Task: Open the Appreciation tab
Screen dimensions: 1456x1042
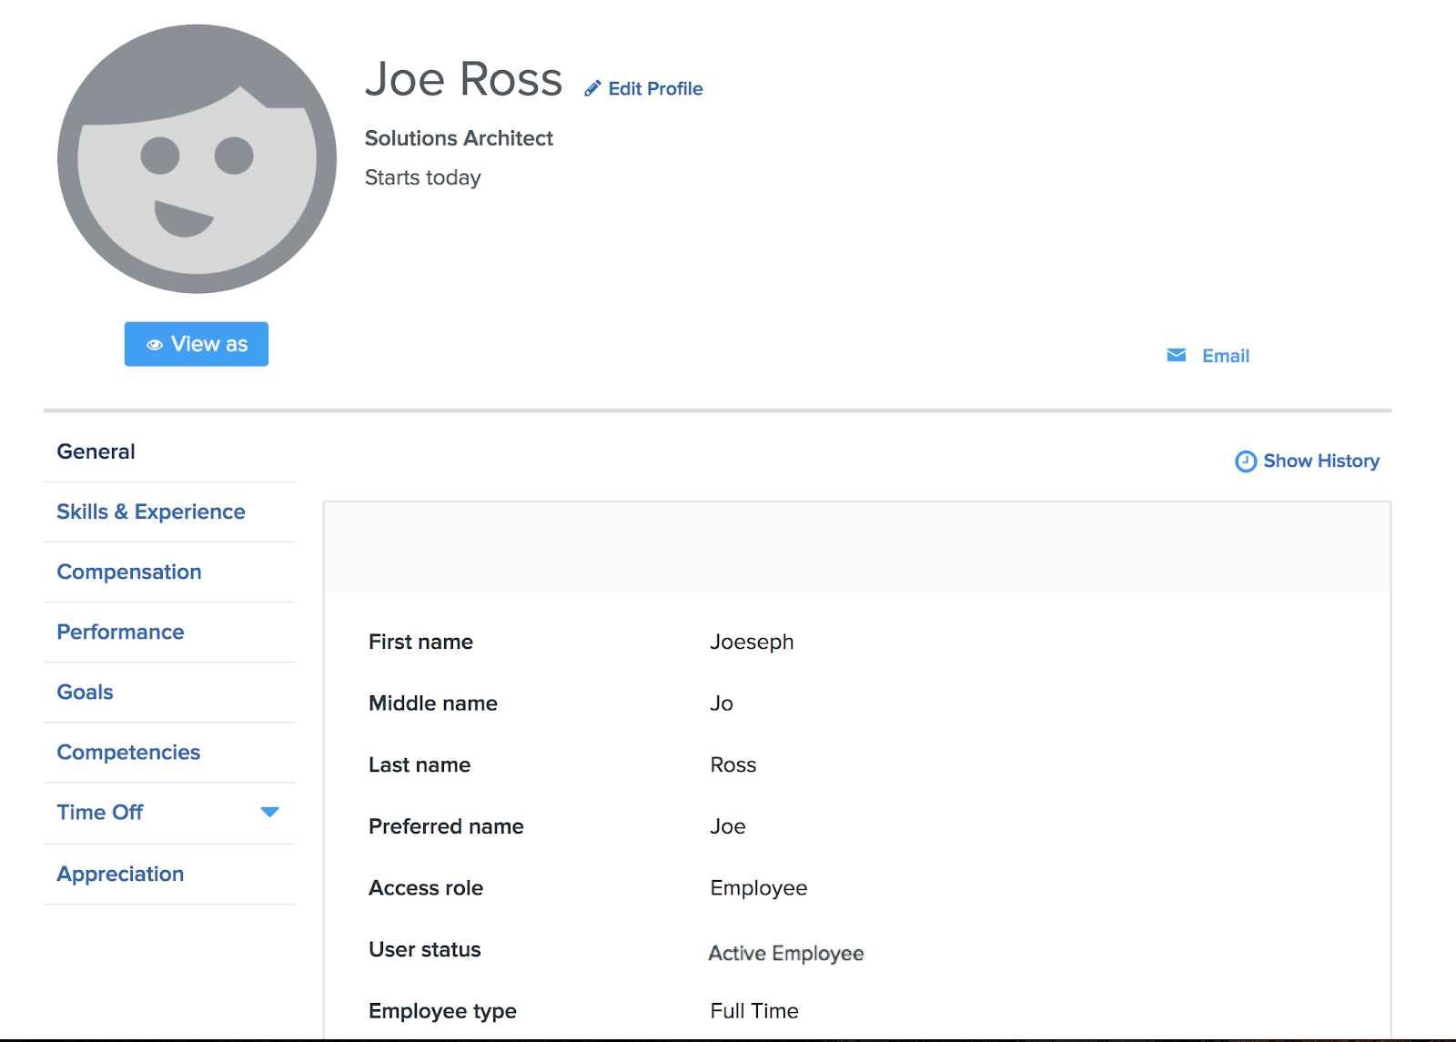Action: point(120,874)
